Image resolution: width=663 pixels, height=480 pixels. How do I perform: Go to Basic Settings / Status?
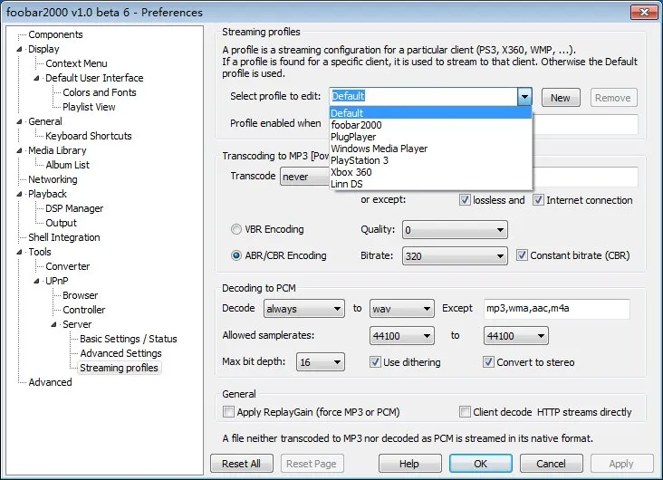pos(129,339)
